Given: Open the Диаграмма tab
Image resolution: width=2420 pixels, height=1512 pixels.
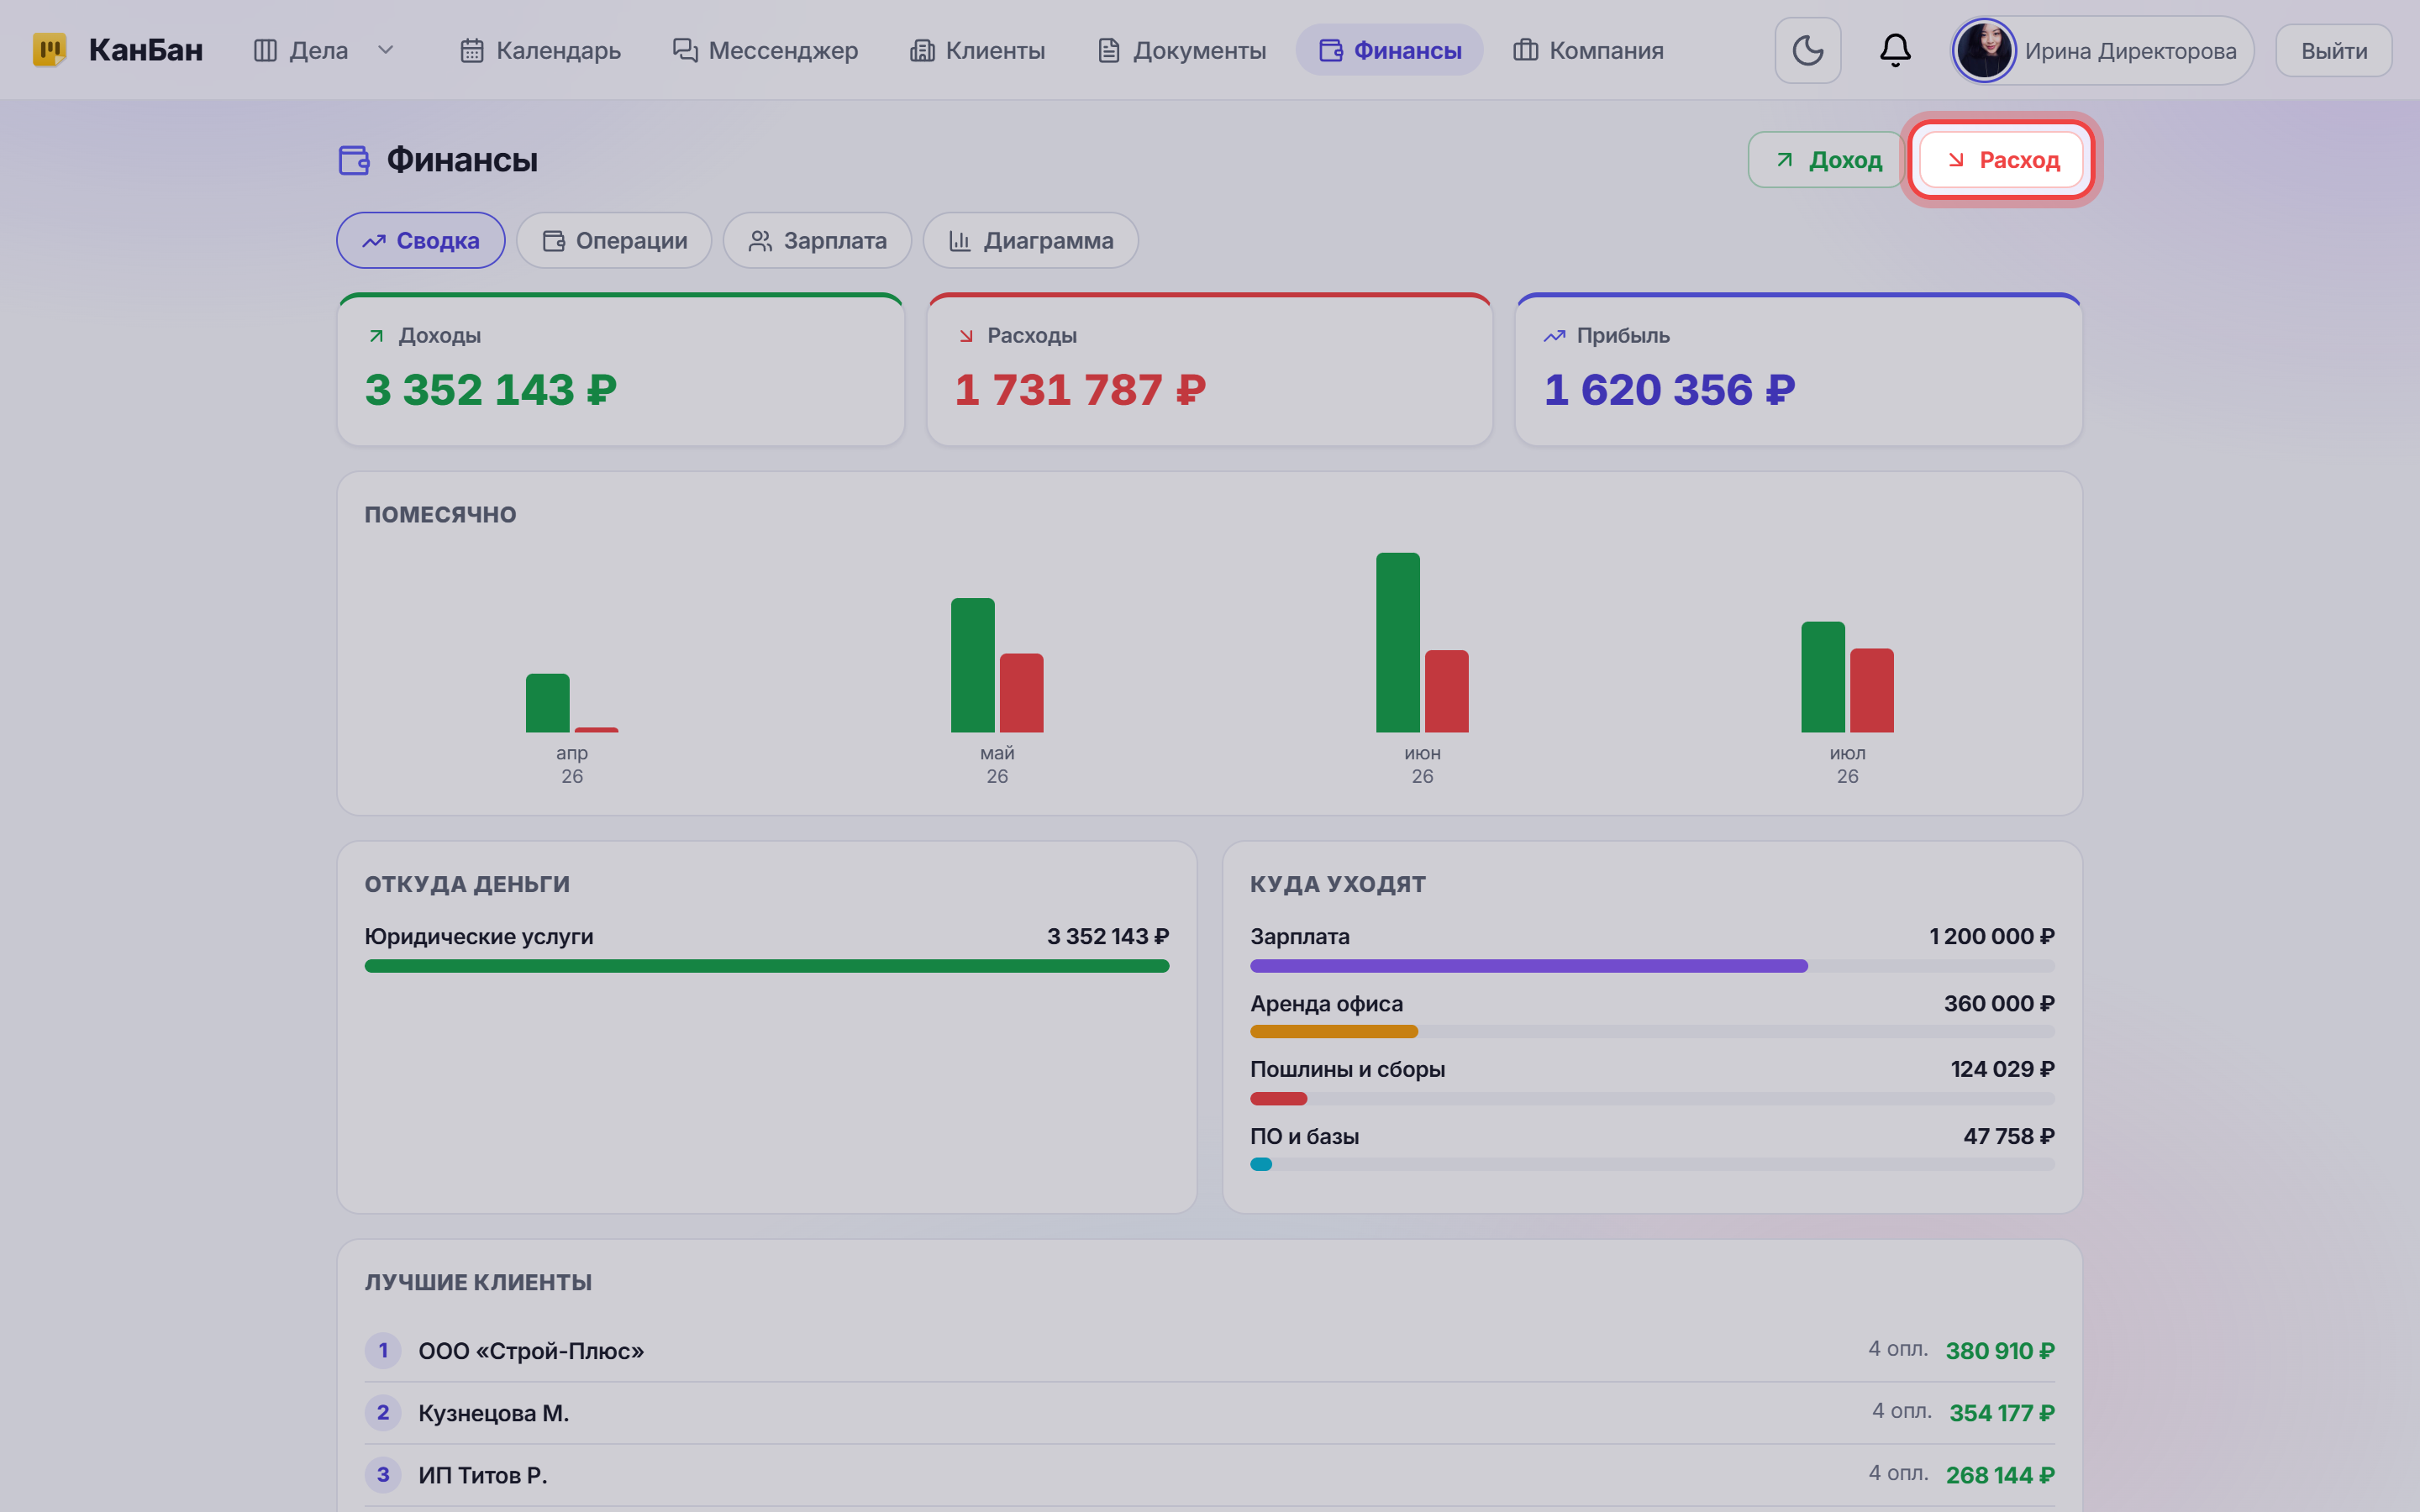Looking at the screenshot, I should pyautogui.click(x=1031, y=240).
